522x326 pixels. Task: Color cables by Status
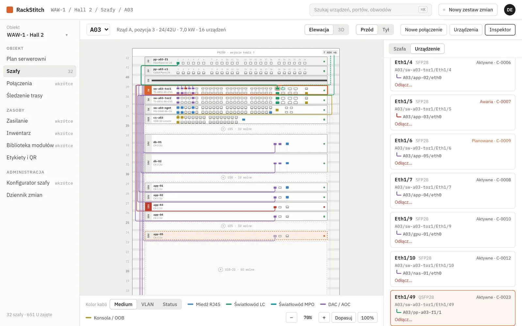pos(170,304)
